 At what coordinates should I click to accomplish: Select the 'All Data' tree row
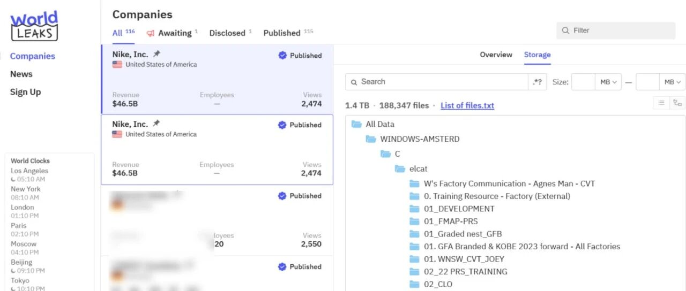pyautogui.click(x=379, y=124)
